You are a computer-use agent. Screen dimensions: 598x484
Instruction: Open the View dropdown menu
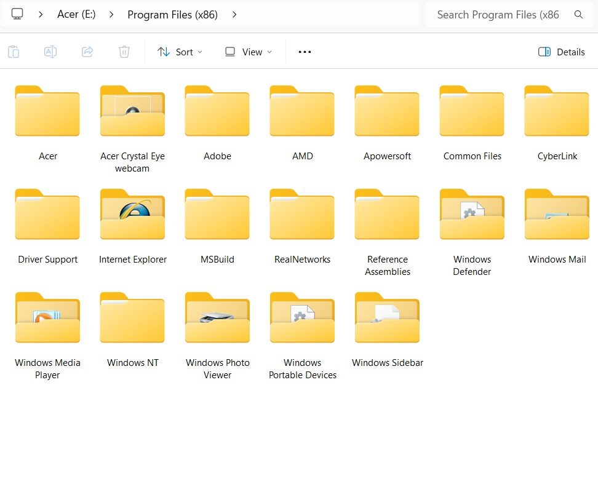249,52
